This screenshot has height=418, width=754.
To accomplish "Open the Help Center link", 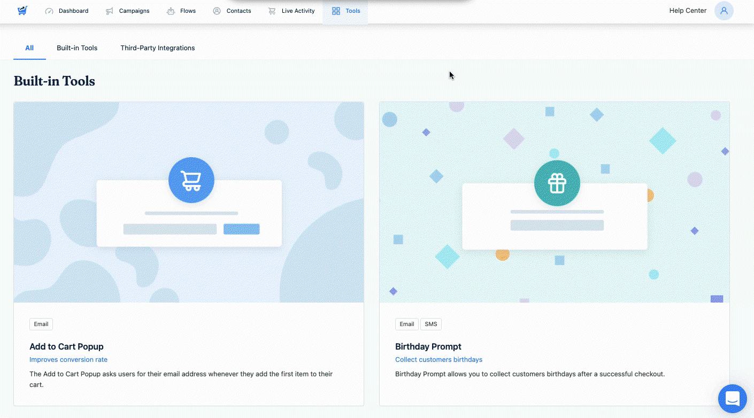I will point(688,11).
